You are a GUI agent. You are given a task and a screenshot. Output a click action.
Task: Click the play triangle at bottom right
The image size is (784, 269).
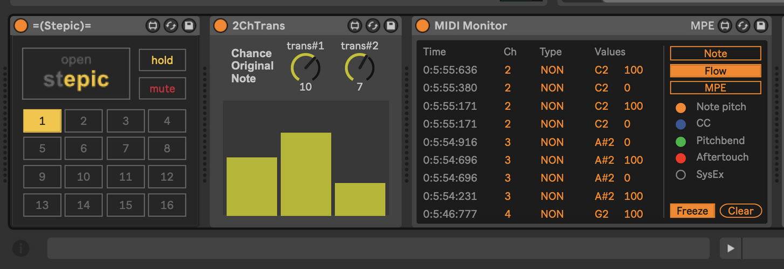731,249
